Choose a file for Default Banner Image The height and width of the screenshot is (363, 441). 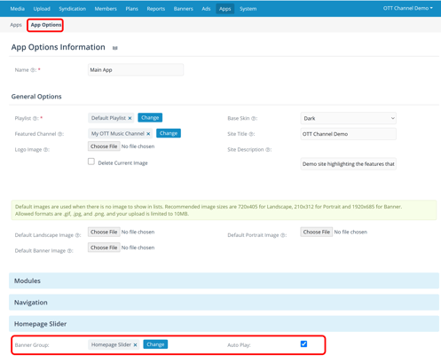(104, 248)
